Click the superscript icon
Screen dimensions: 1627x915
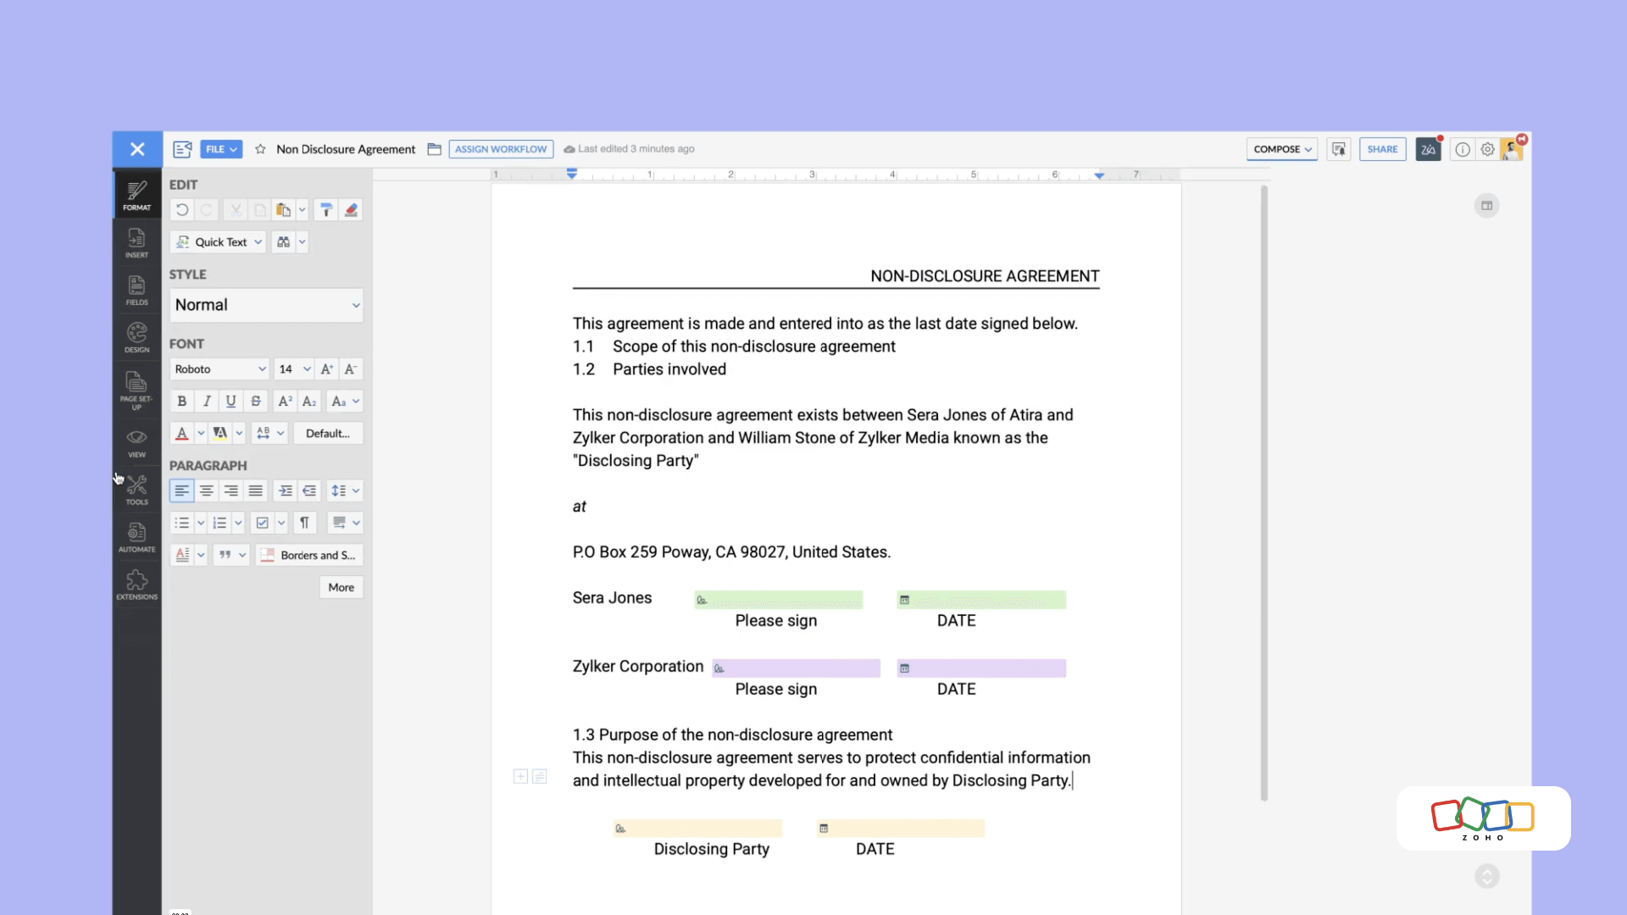point(285,402)
